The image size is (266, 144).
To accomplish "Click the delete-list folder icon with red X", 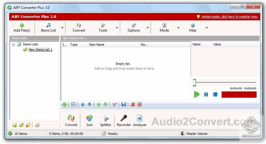I will click(28, 125).
